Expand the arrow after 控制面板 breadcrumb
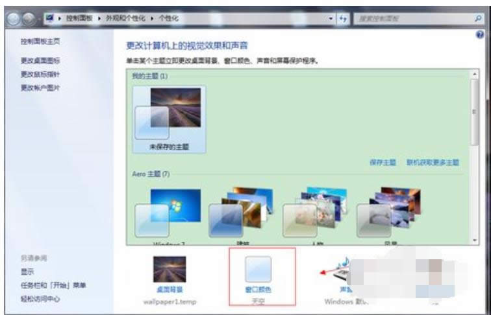The height and width of the screenshot is (315, 491). (101, 19)
